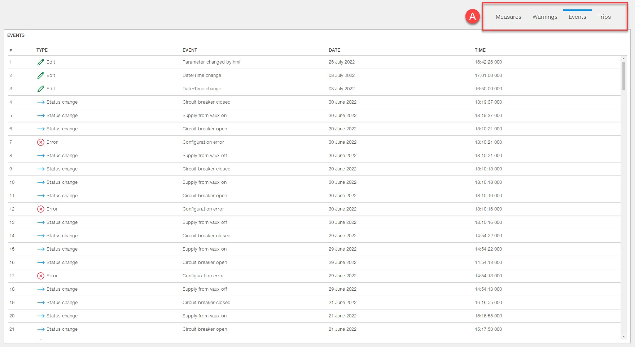Screen dimensions: 635x347
Task: Click the TYPE column header
Action: pyautogui.click(x=42, y=50)
